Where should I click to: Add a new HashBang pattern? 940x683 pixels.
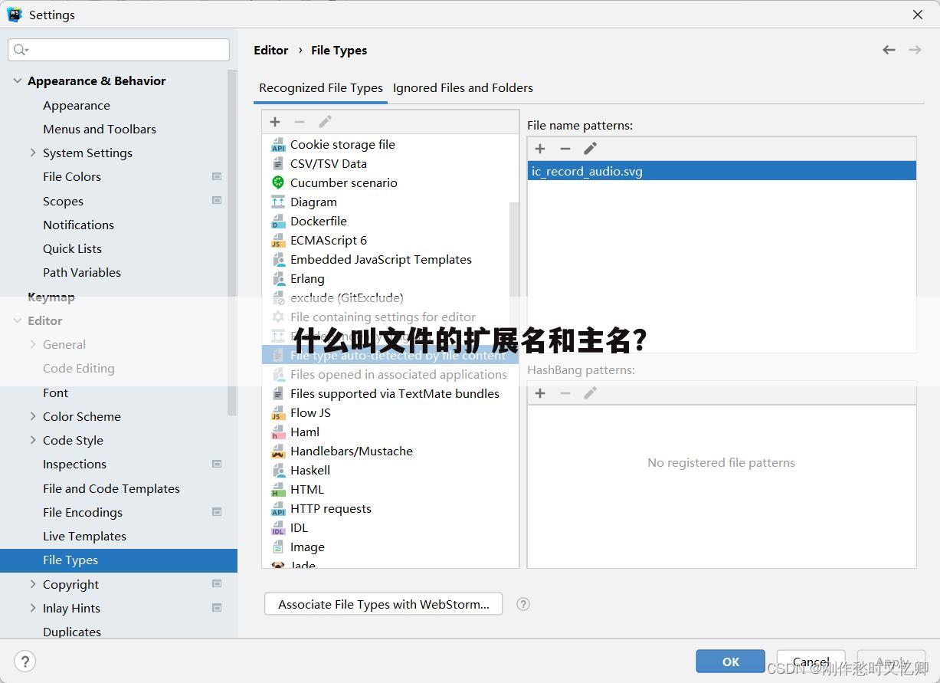(540, 393)
